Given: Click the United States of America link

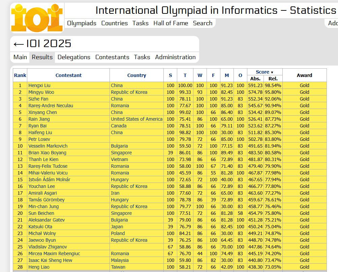Looking at the screenshot, I should [x=136, y=119].
